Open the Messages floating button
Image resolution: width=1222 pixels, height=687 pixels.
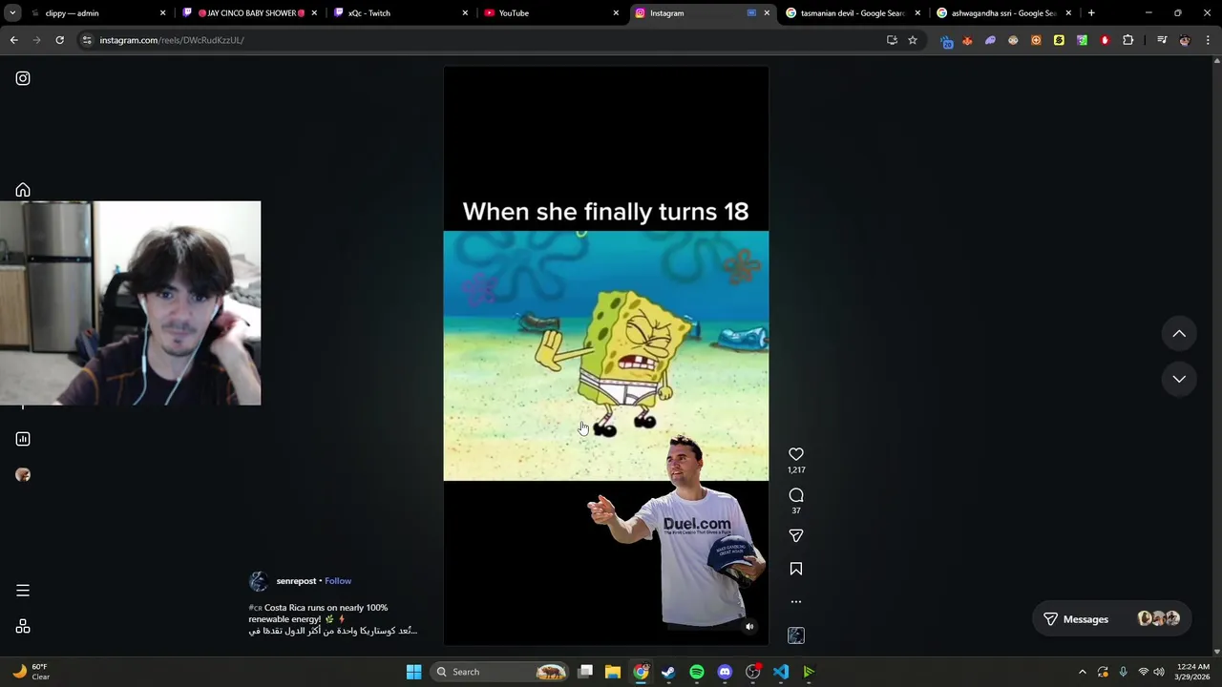pyautogui.click(x=1111, y=619)
